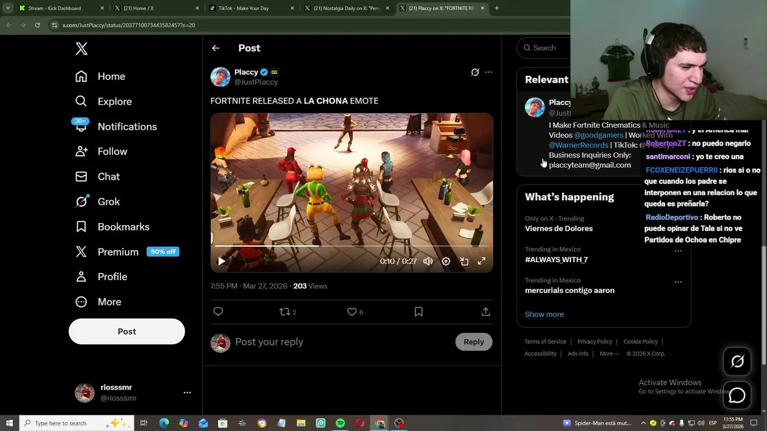The height and width of the screenshot is (431, 767).
Task: Open the Bookmarks page
Action: click(112, 227)
